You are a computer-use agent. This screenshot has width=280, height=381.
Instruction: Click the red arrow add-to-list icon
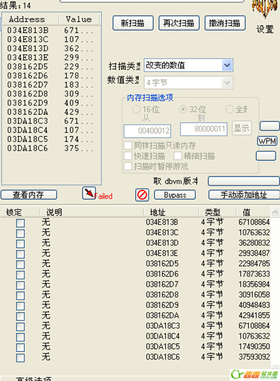click(89, 194)
